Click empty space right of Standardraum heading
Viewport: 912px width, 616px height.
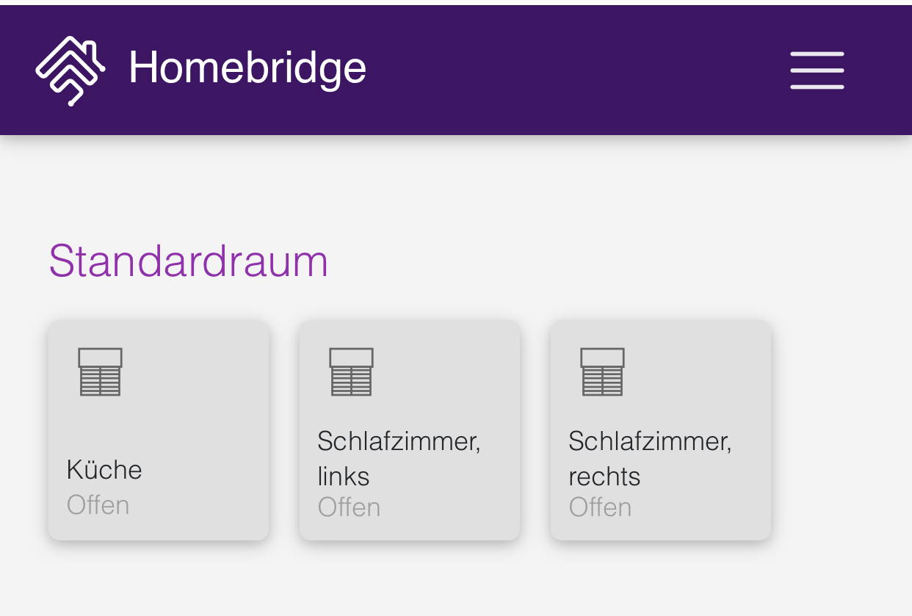point(587,261)
